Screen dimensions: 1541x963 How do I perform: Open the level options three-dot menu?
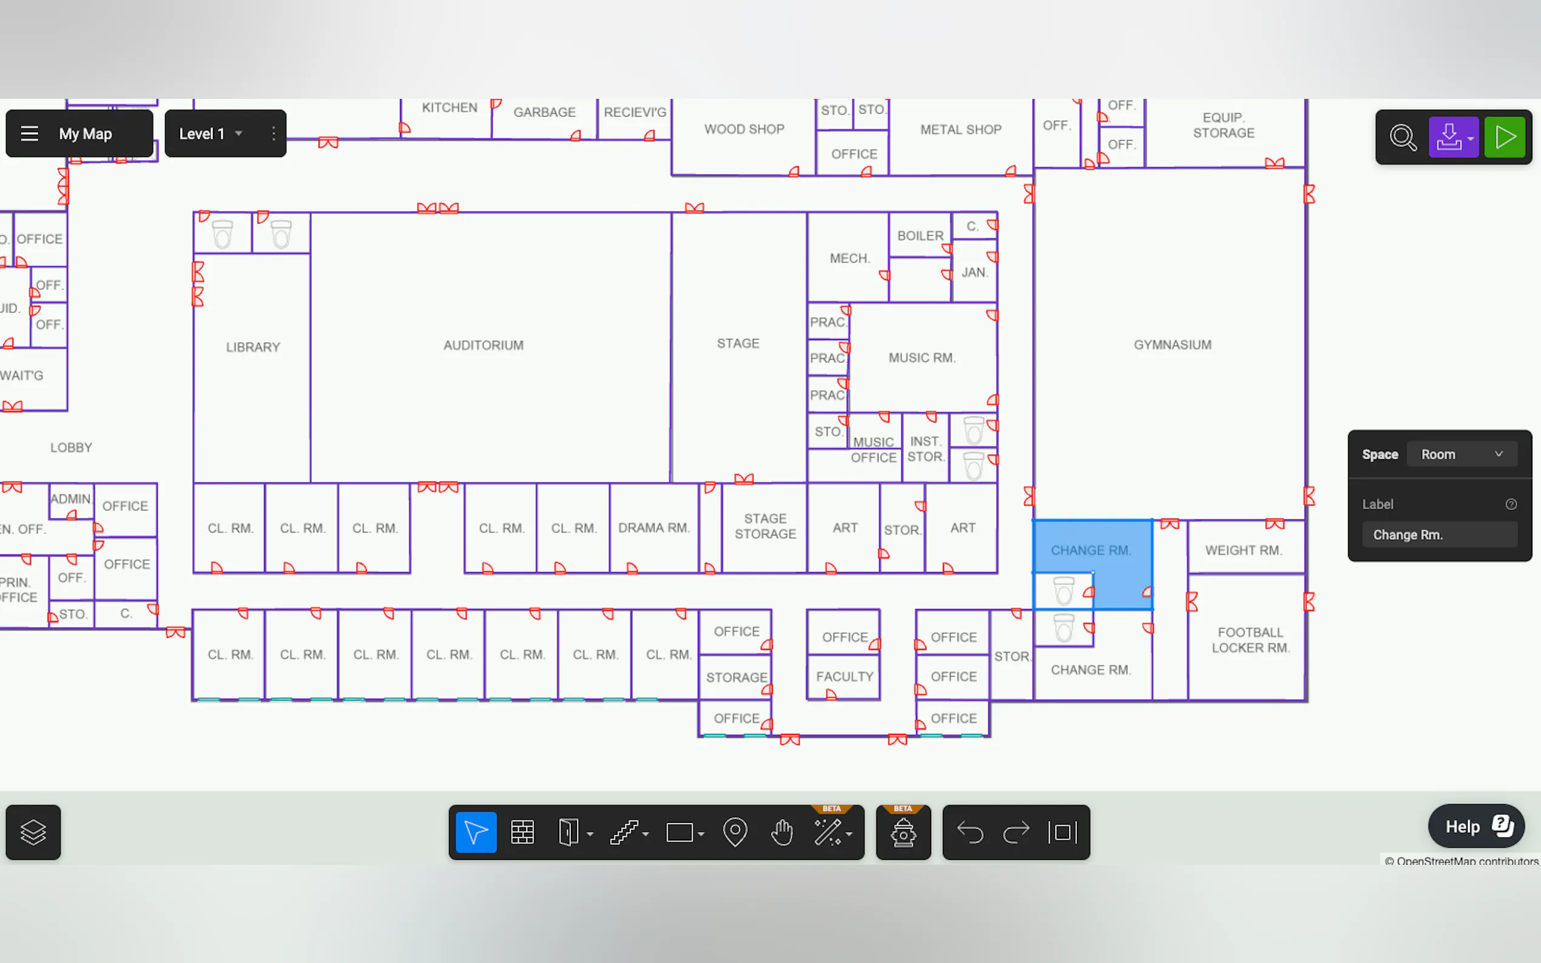273,134
